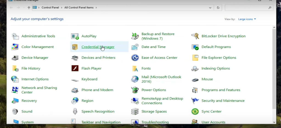Click the vertical scrollbar up arrow
Screen dimensions: 281x128
pyautogui.click(x=274, y=28)
